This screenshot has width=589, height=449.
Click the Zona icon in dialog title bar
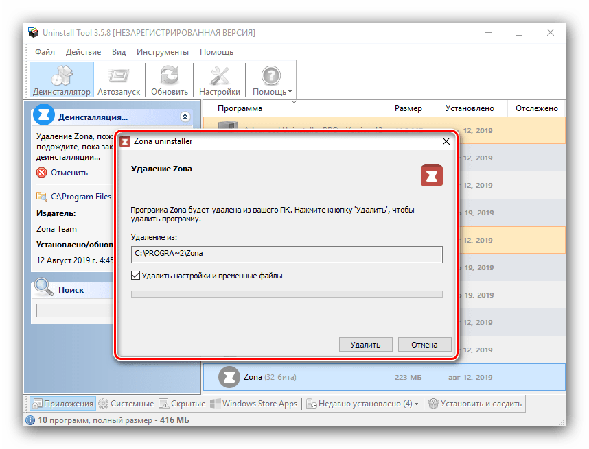pyautogui.click(x=125, y=141)
